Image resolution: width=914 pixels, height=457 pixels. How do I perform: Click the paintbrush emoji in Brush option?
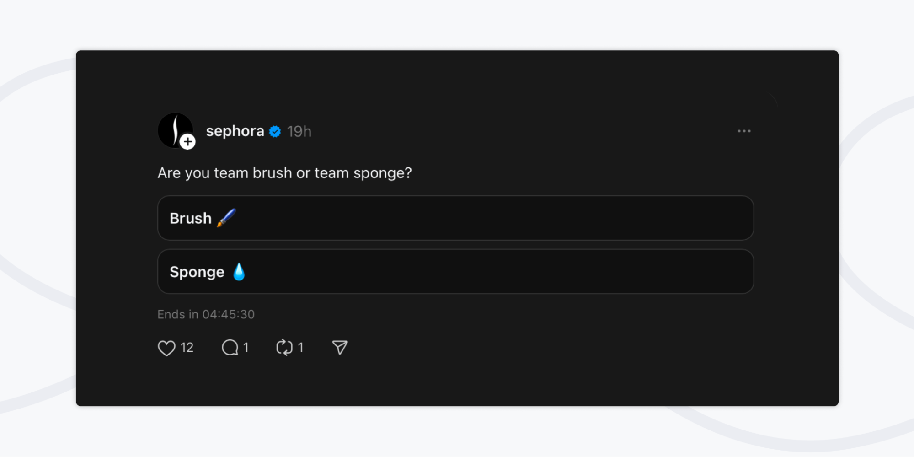click(226, 218)
